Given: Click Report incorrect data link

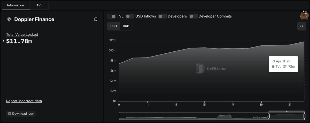Looking at the screenshot, I should (24, 101).
